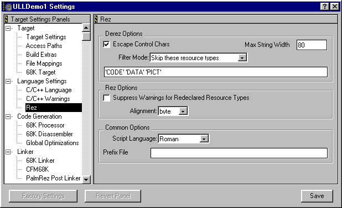Select the Rez panel in tree
This screenshot has height=208, width=342.
pos(54,108)
